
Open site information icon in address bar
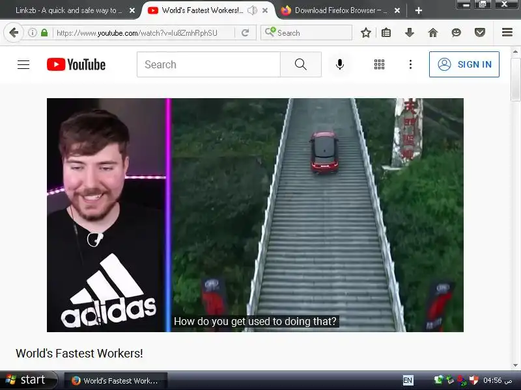pyautogui.click(x=32, y=32)
